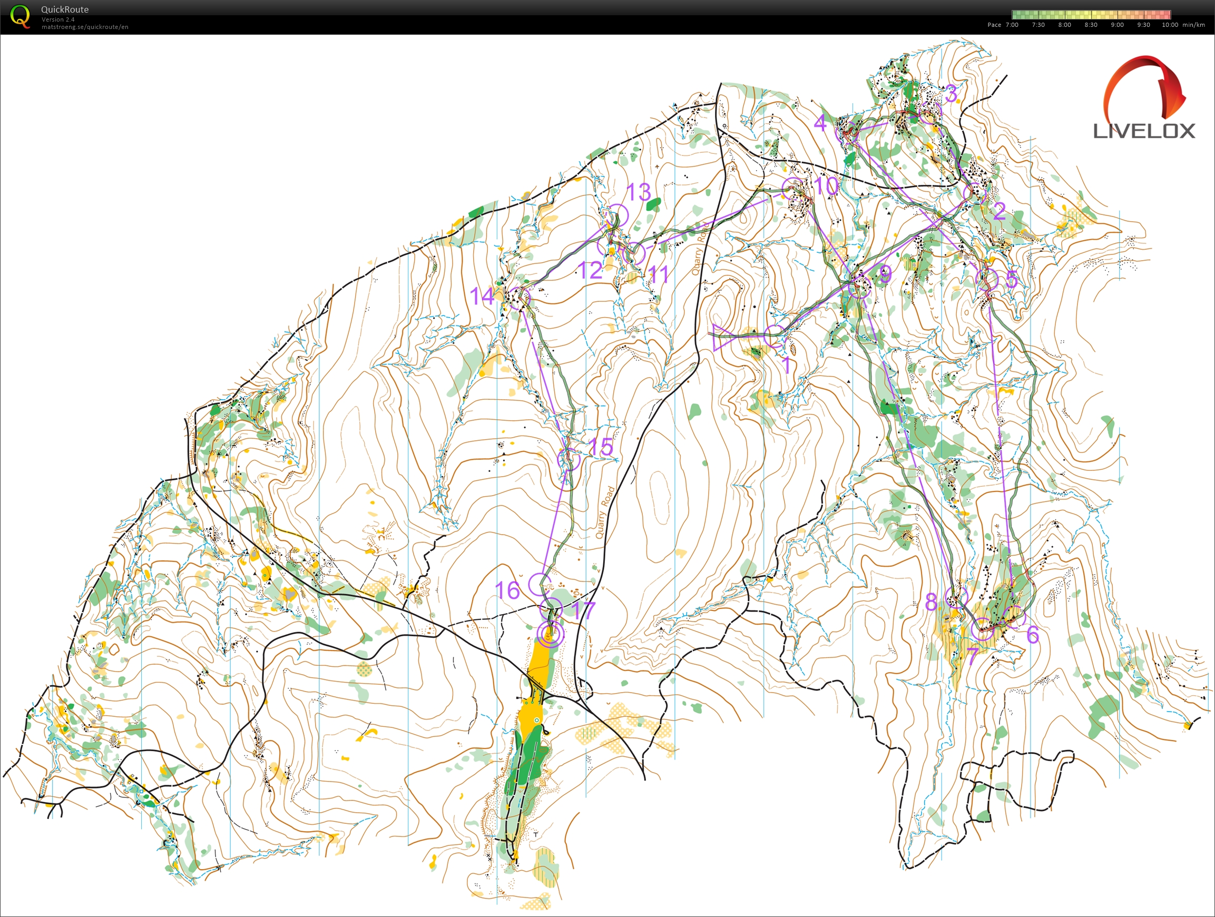Select control circle 14

(518, 298)
